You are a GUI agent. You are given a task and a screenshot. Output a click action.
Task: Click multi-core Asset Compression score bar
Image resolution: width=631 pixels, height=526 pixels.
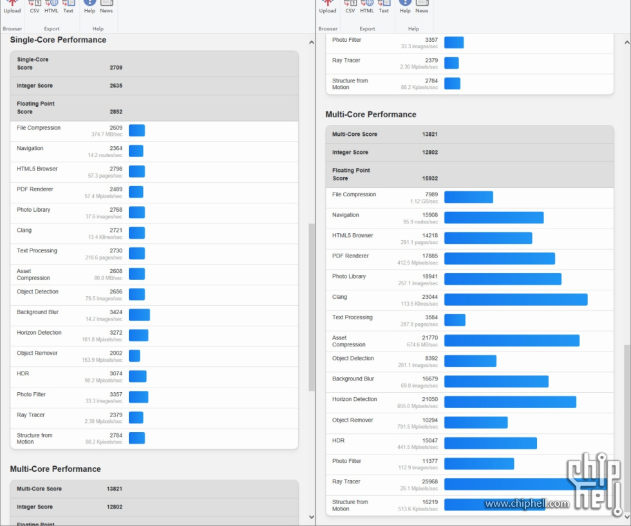tap(511, 341)
